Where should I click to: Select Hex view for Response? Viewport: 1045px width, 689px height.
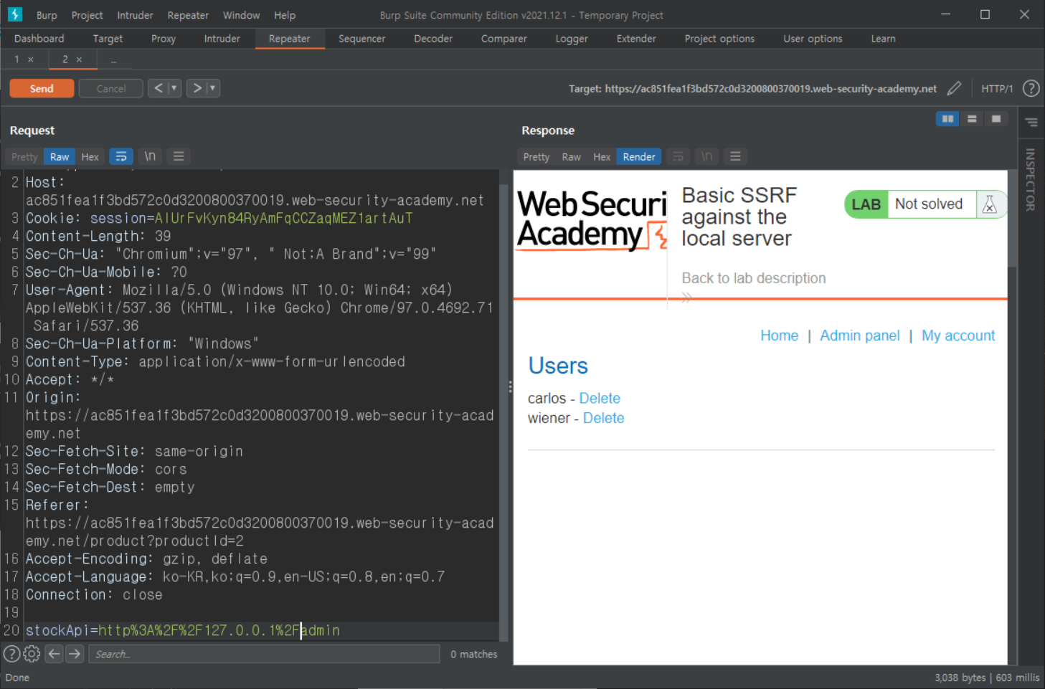point(602,156)
